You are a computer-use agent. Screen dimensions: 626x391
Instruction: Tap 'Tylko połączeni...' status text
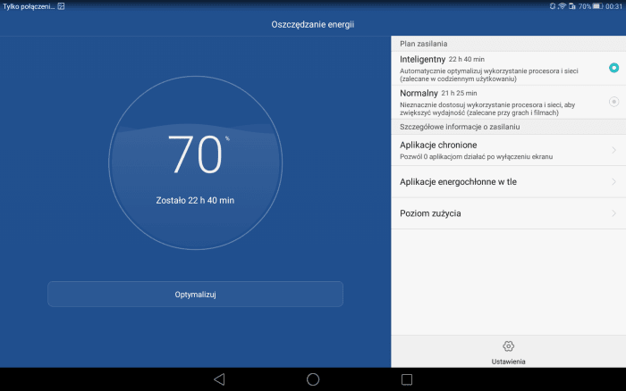tap(29, 6)
